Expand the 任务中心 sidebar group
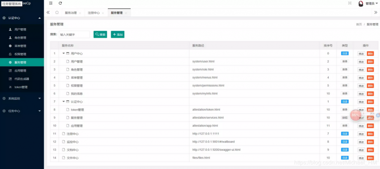 tap(22, 111)
